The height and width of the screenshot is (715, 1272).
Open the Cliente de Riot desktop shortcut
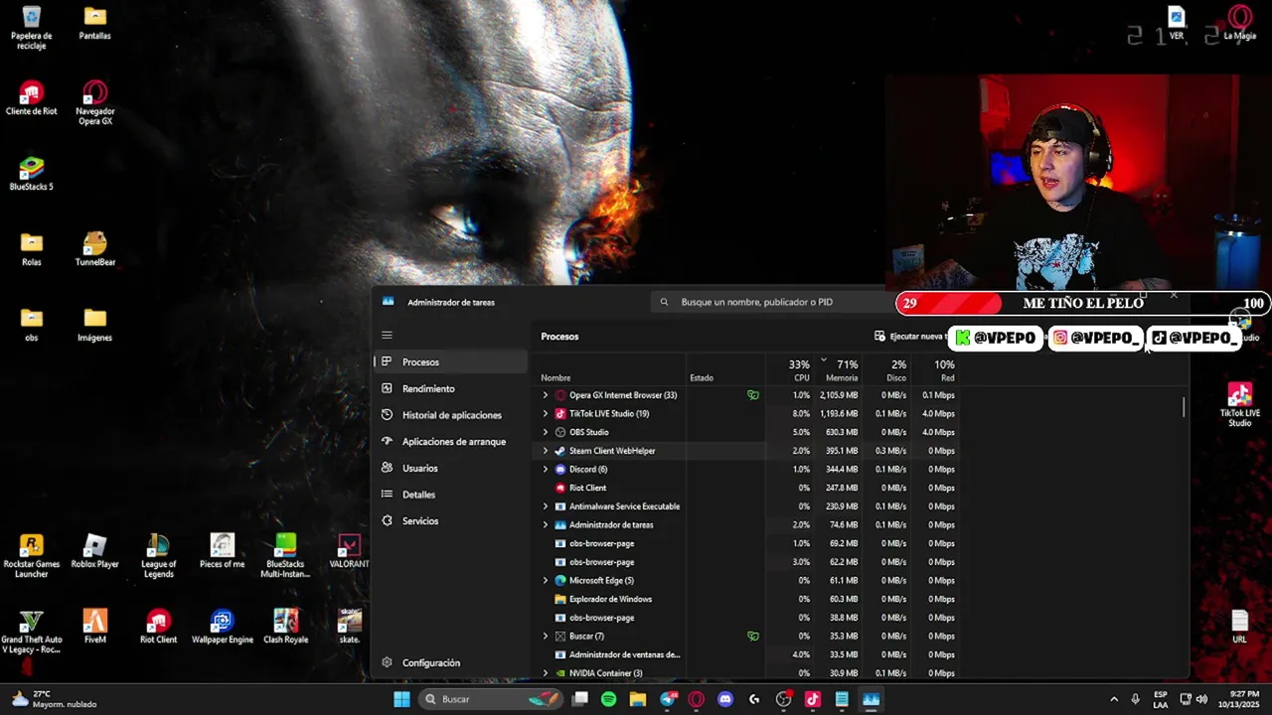[31, 98]
